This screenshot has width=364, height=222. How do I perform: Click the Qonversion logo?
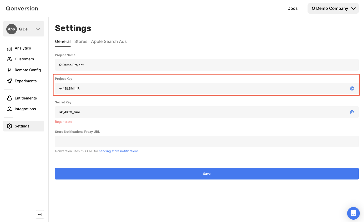[x=22, y=8]
